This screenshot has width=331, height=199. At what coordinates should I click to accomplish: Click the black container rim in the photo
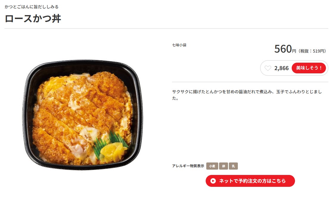point(82,64)
